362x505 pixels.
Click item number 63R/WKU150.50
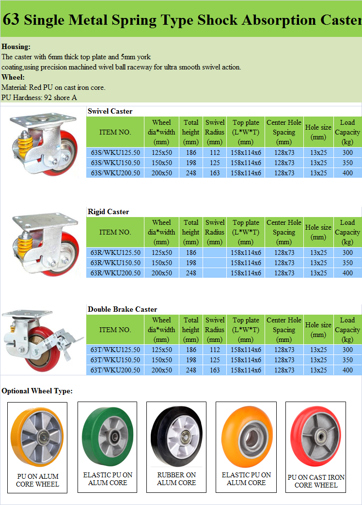115,263
